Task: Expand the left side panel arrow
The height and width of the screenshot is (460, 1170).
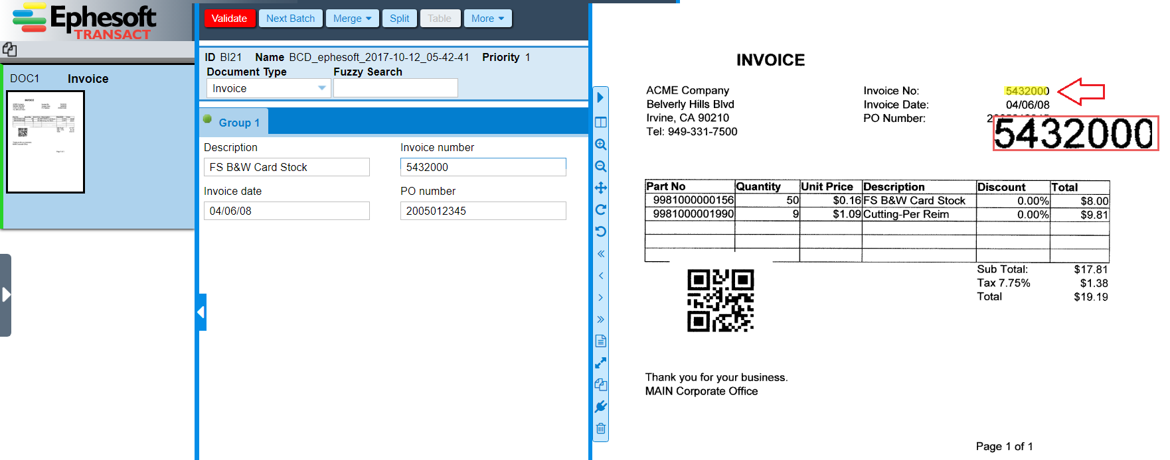Action: [x=5, y=295]
